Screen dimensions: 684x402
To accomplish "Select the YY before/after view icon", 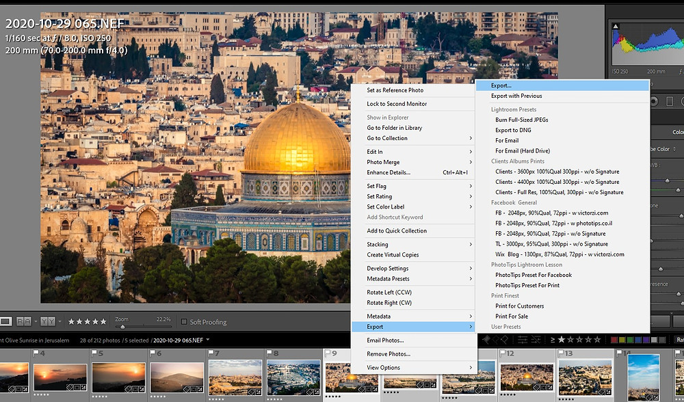I will coord(48,322).
